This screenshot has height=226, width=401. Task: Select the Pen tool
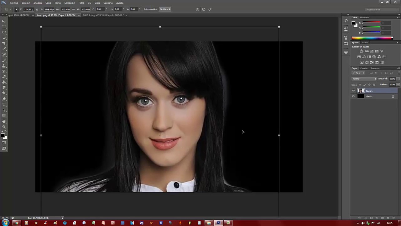tap(4, 99)
